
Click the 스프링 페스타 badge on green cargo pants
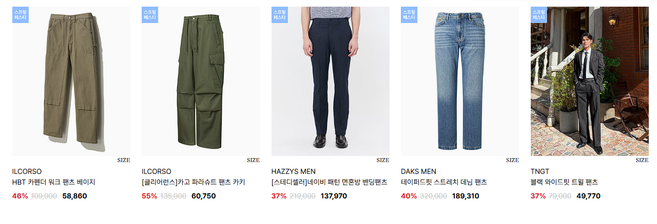pos(150,15)
